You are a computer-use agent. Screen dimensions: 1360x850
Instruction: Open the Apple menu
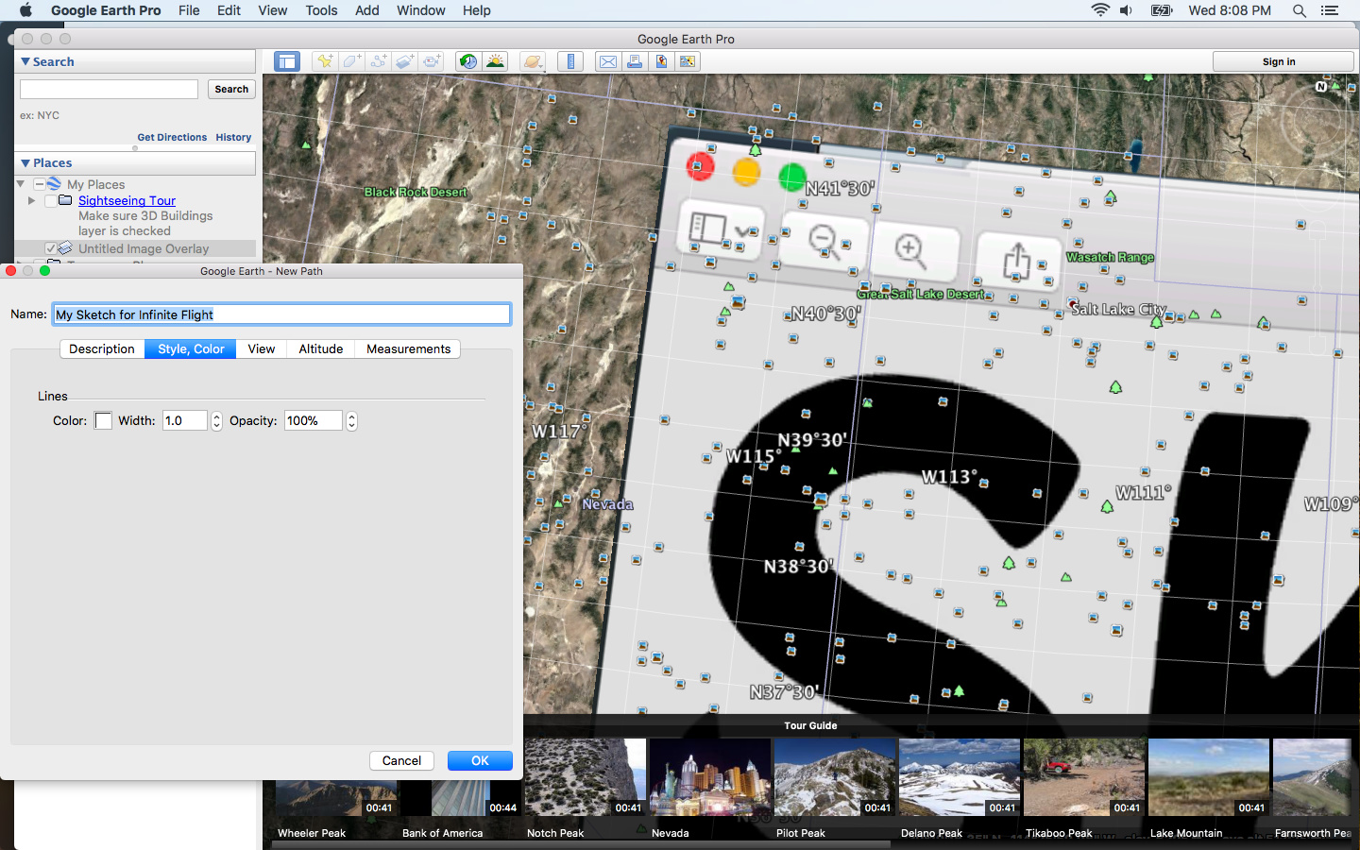pos(25,10)
